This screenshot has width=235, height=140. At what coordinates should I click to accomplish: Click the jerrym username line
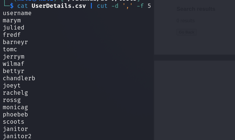[14, 57]
